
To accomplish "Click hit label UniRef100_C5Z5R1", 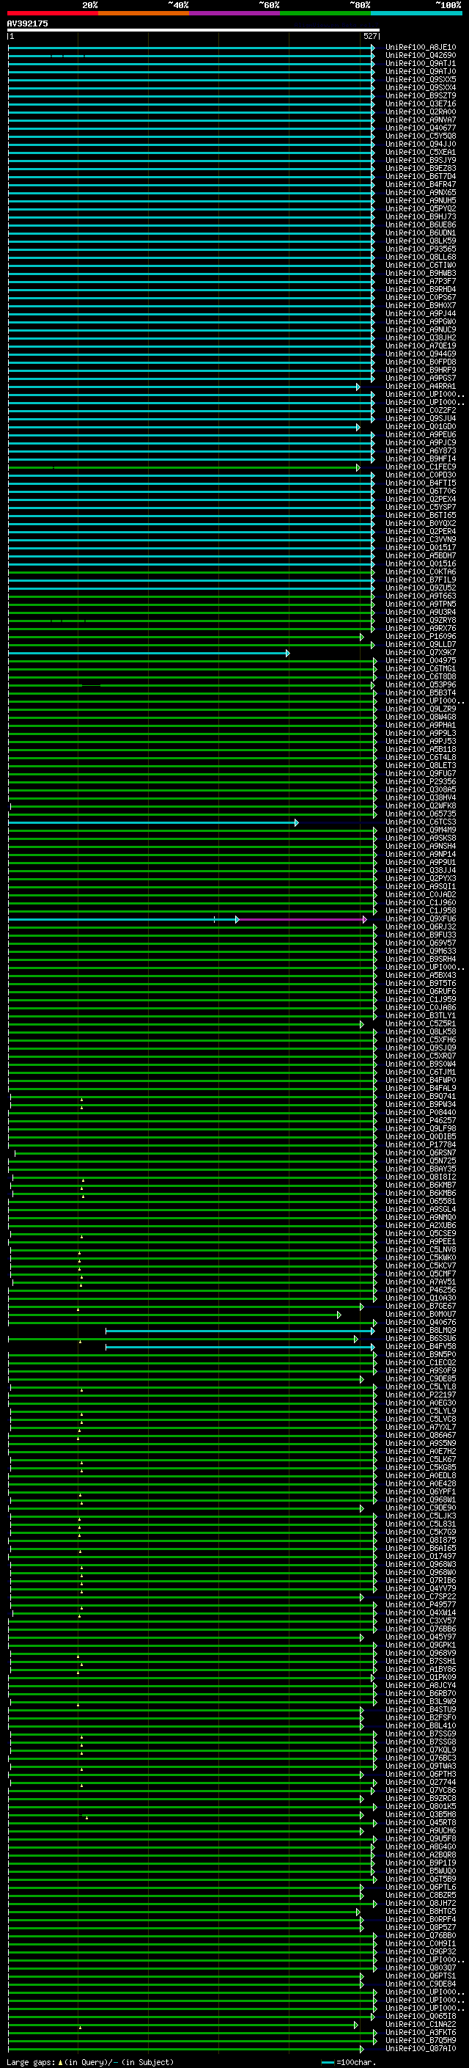I will pos(421,1023).
